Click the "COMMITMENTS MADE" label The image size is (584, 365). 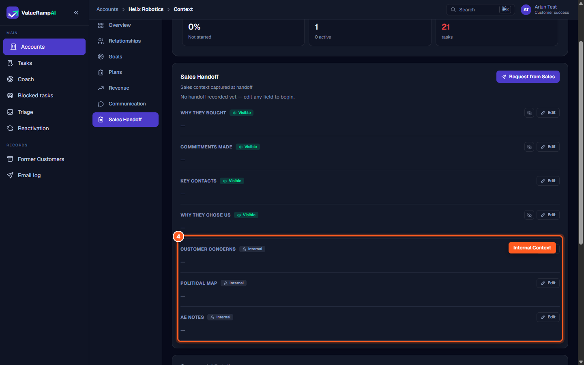(x=206, y=147)
